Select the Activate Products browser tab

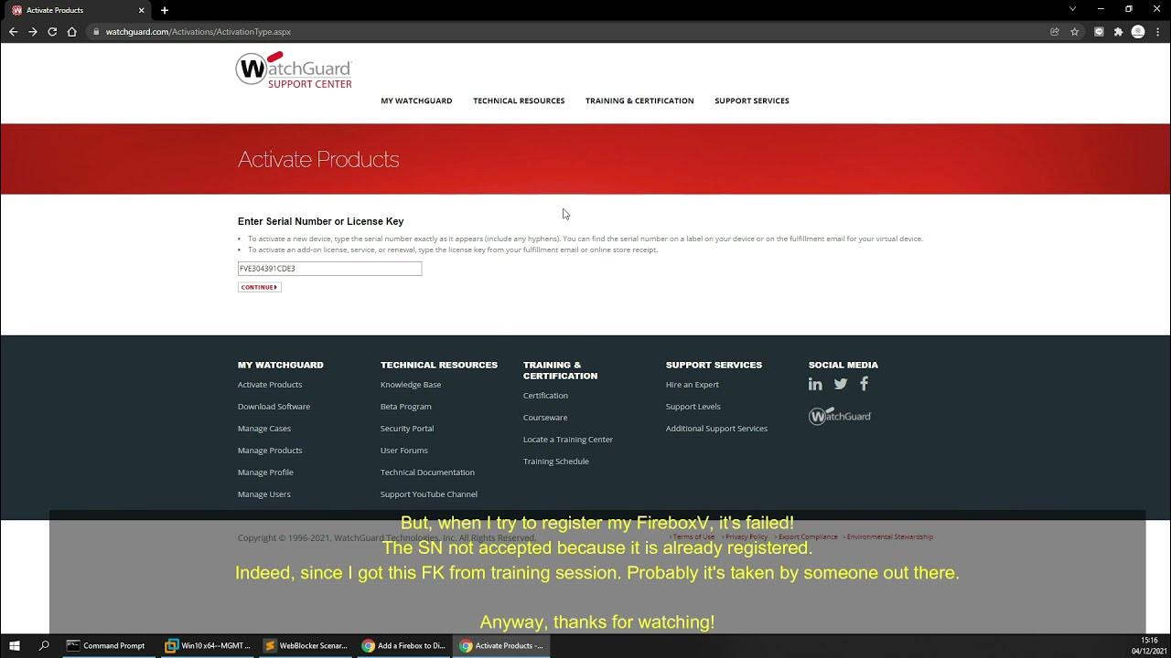pos(77,10)
